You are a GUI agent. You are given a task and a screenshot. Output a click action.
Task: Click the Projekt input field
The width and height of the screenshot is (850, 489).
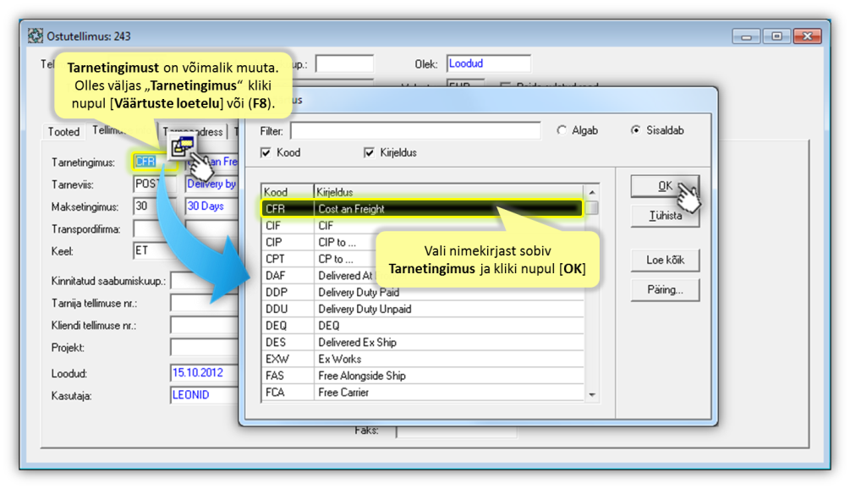point(205,348)
